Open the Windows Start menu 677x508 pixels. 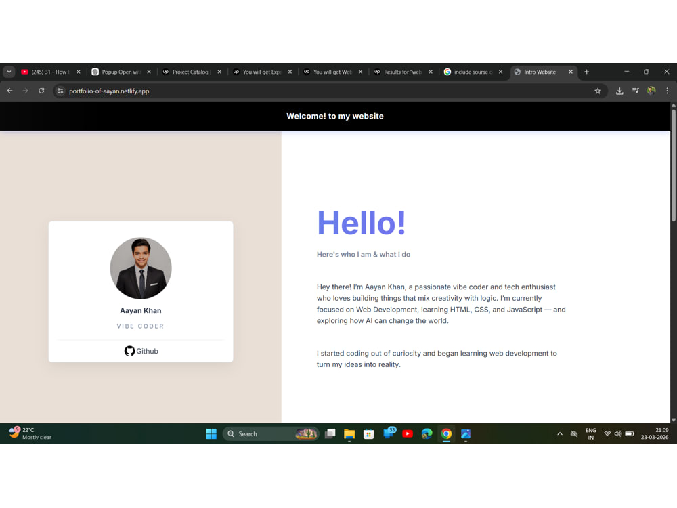click(211, 433)
